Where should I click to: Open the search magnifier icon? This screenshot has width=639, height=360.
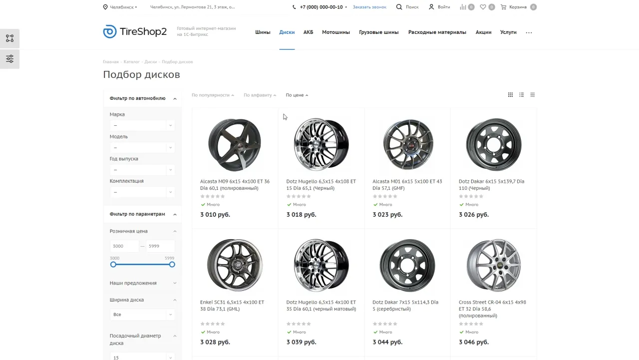tap(399, 7)
